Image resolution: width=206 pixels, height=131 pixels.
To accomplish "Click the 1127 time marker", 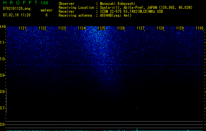I will coord(140,28).
